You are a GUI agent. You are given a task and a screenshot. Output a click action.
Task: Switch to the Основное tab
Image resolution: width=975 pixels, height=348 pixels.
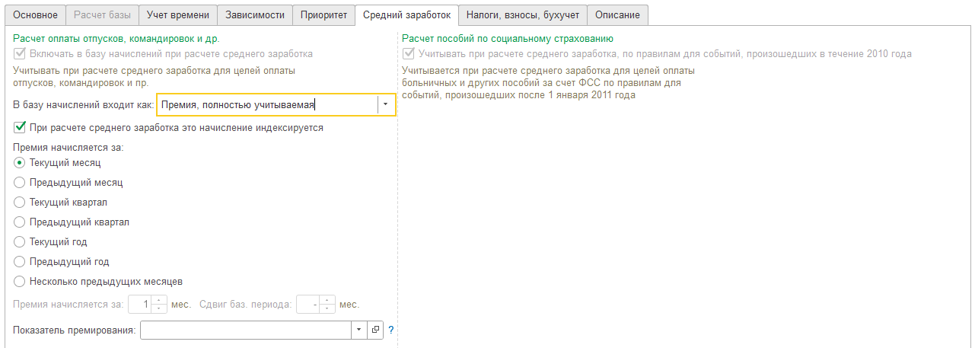coord(36,14)
